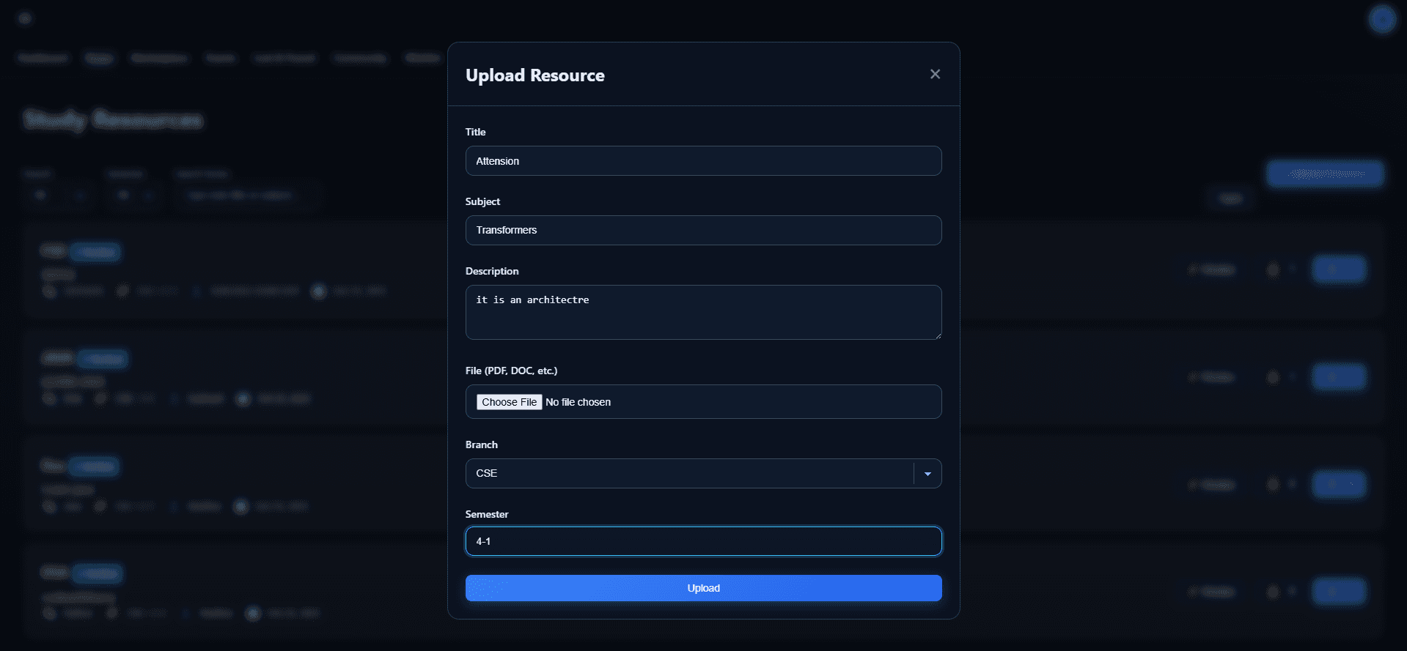Click the Branch dropdown arrow
The image size is (1407, 651).
click(x=927, y=474)
